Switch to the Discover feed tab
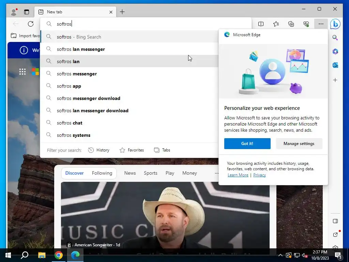 coord(74,173)
